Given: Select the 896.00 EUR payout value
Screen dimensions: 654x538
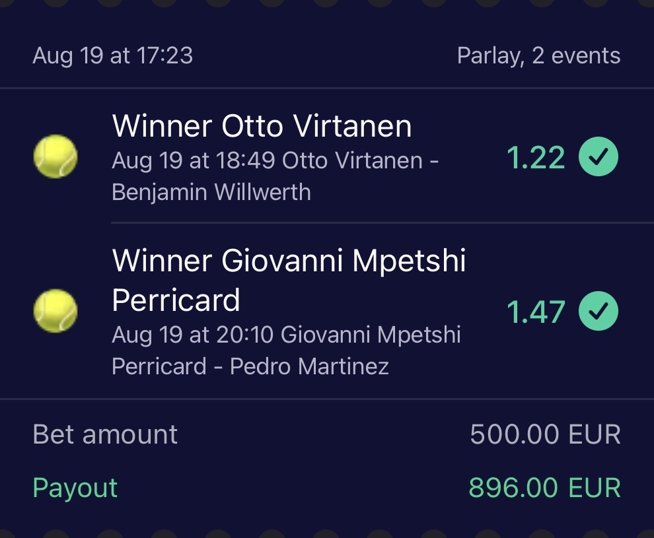Looking at the screenshot, I should pyautogui.click(x=544, y=488).
